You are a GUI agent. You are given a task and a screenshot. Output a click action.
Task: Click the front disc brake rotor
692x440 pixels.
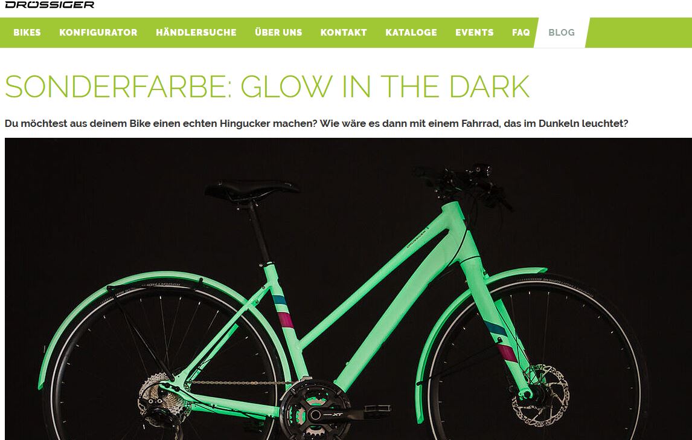pyautogui.click(x=540, y=396)
